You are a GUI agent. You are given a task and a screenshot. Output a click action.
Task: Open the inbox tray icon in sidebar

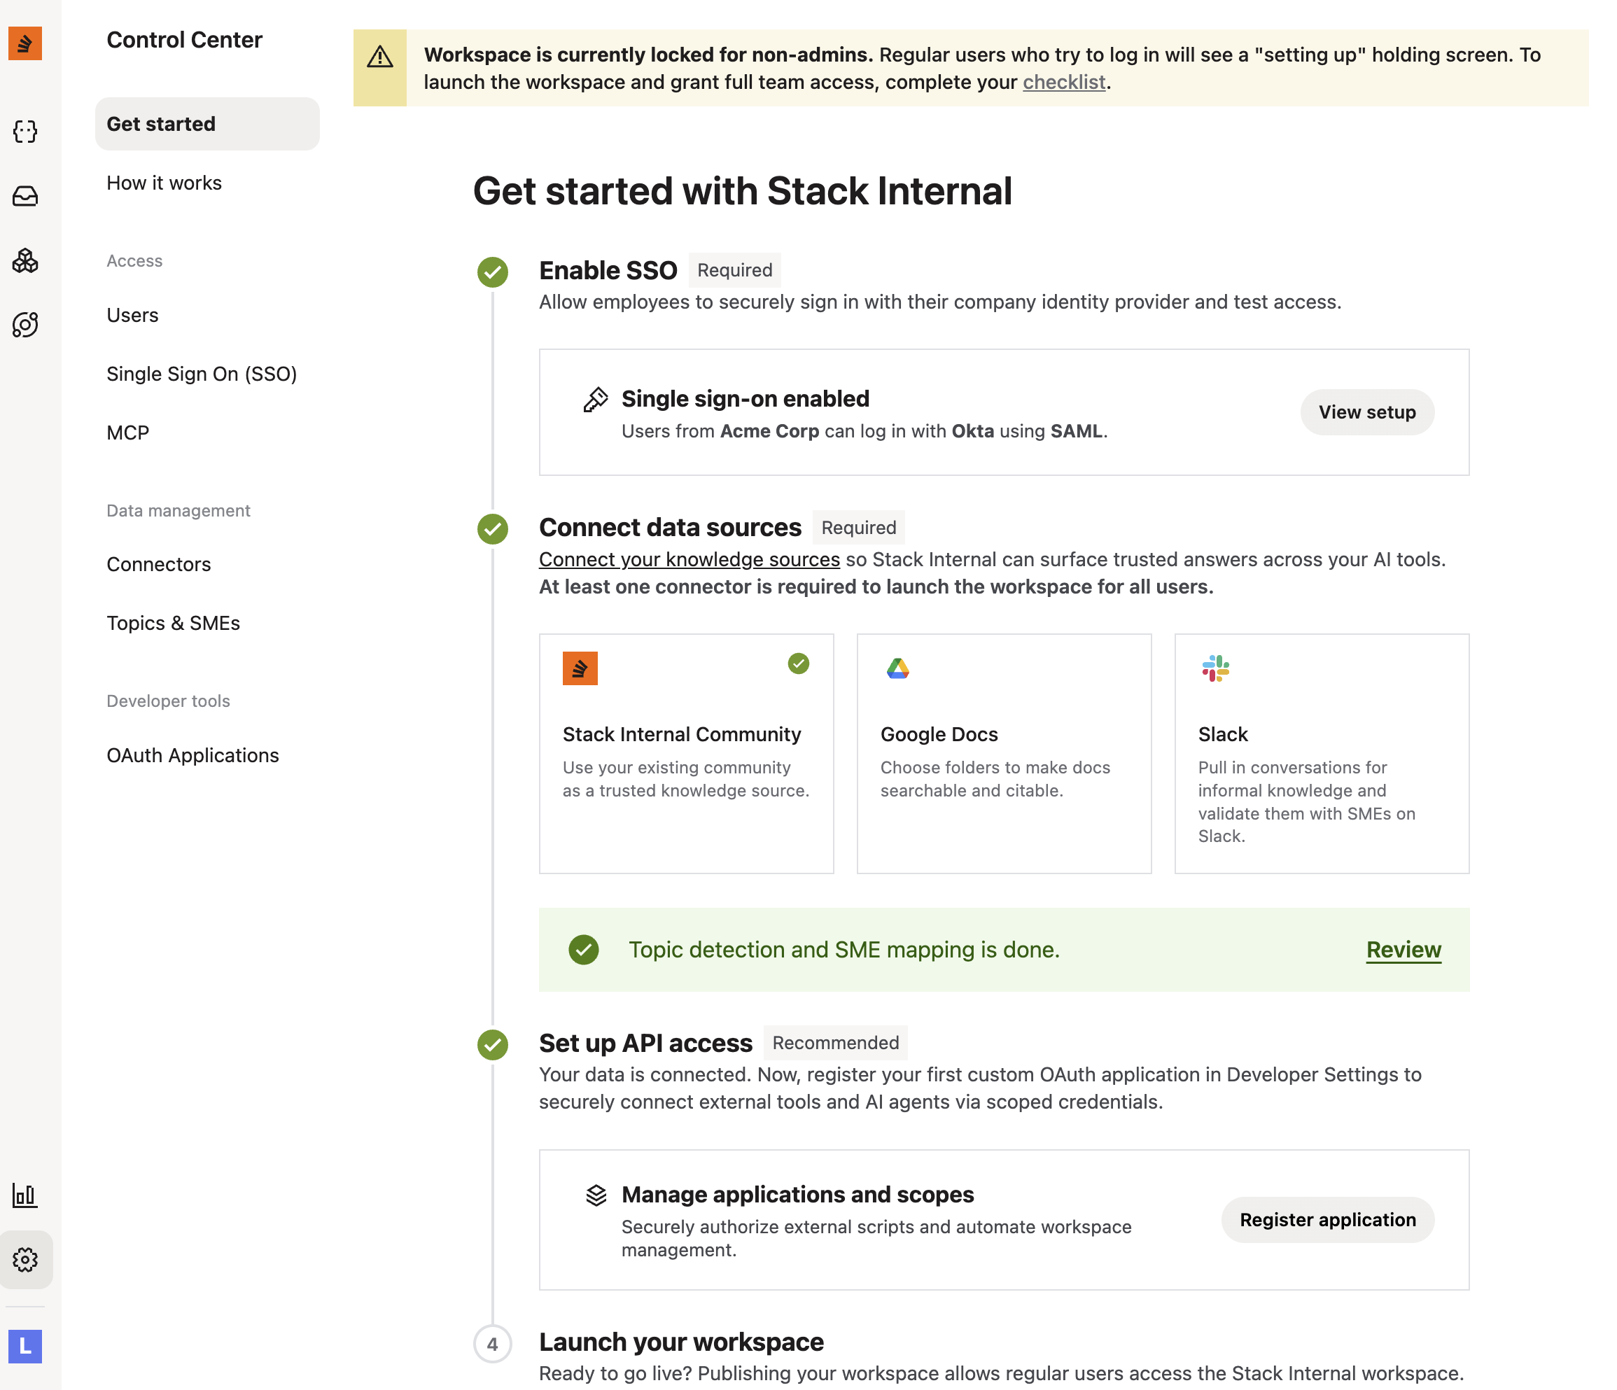25,196
